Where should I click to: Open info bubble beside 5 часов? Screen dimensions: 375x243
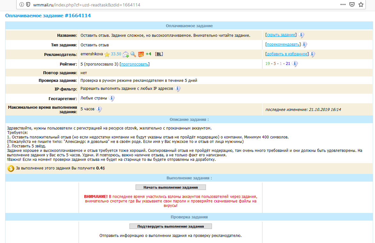[99, 109]
